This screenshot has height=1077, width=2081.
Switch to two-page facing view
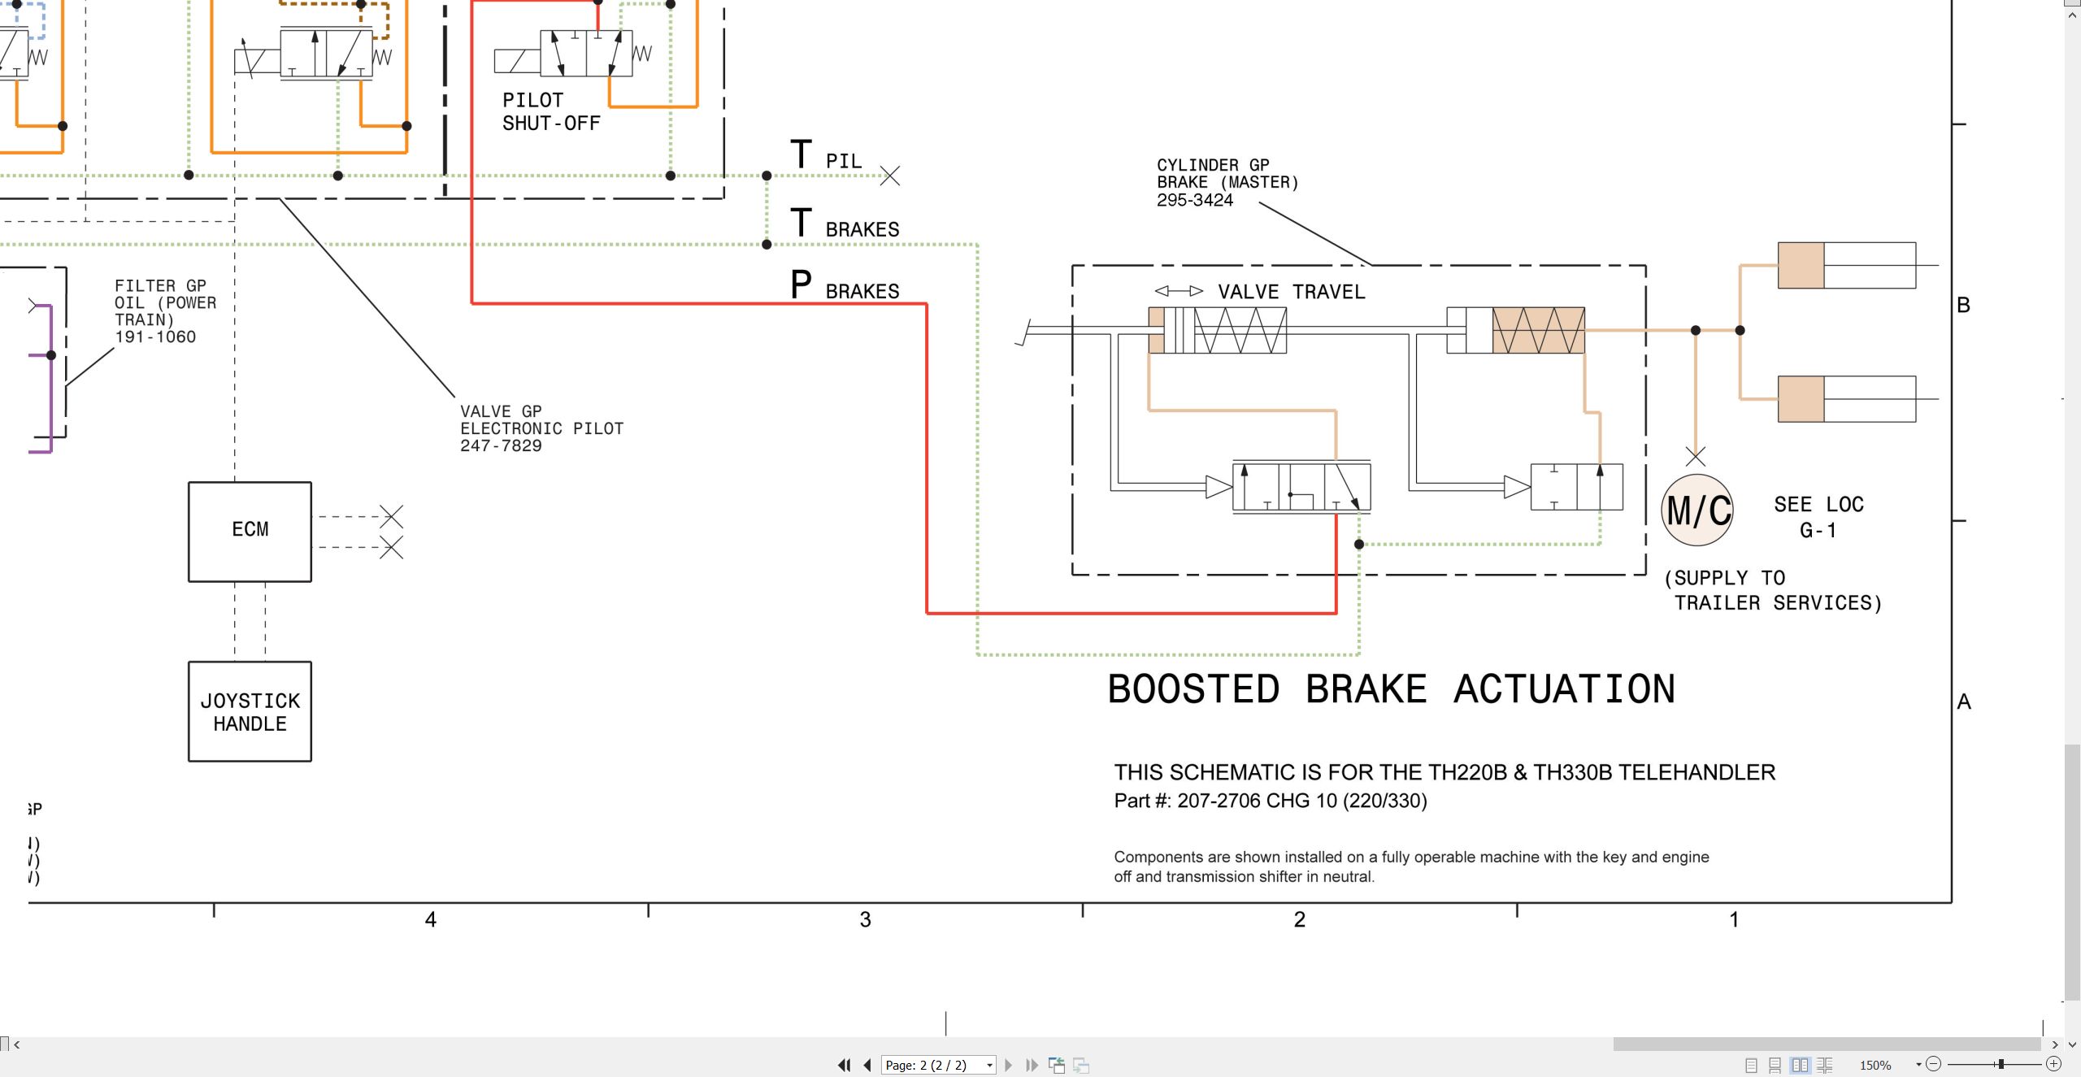pos(1801,1065)
